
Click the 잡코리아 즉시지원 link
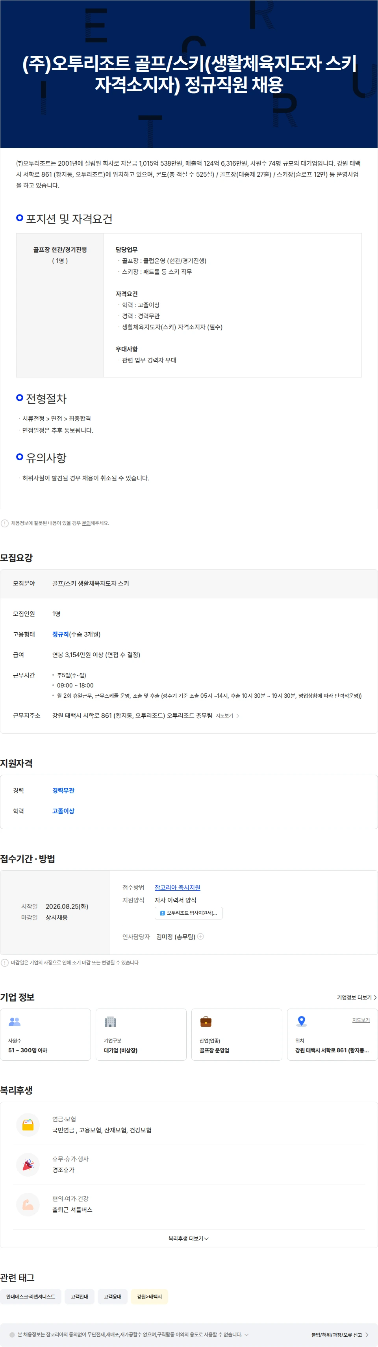pyautogui.click(x=178, y=887)
